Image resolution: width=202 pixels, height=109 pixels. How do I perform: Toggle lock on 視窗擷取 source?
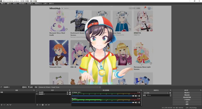[x=70, y=92]
